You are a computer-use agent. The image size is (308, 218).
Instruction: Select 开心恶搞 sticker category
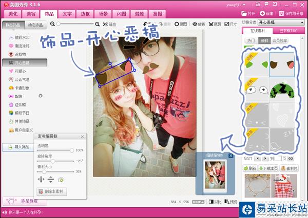pos(25,62)
